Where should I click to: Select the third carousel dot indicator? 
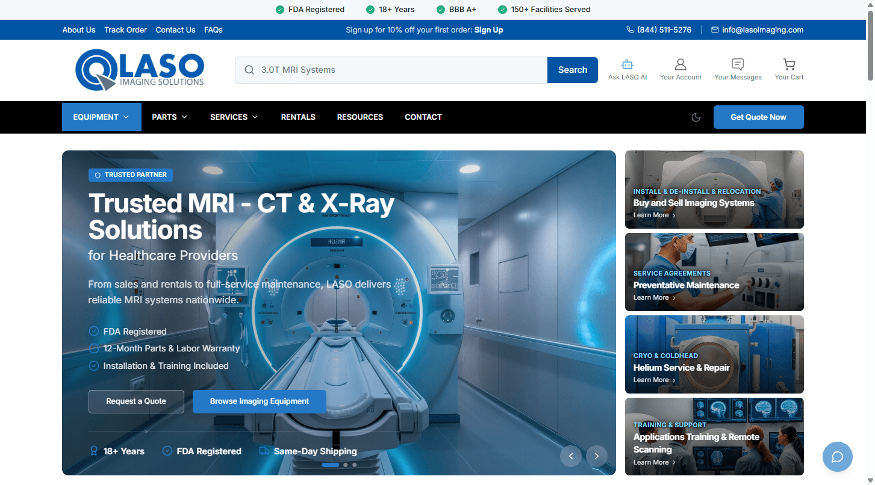[x=354, y=465]
